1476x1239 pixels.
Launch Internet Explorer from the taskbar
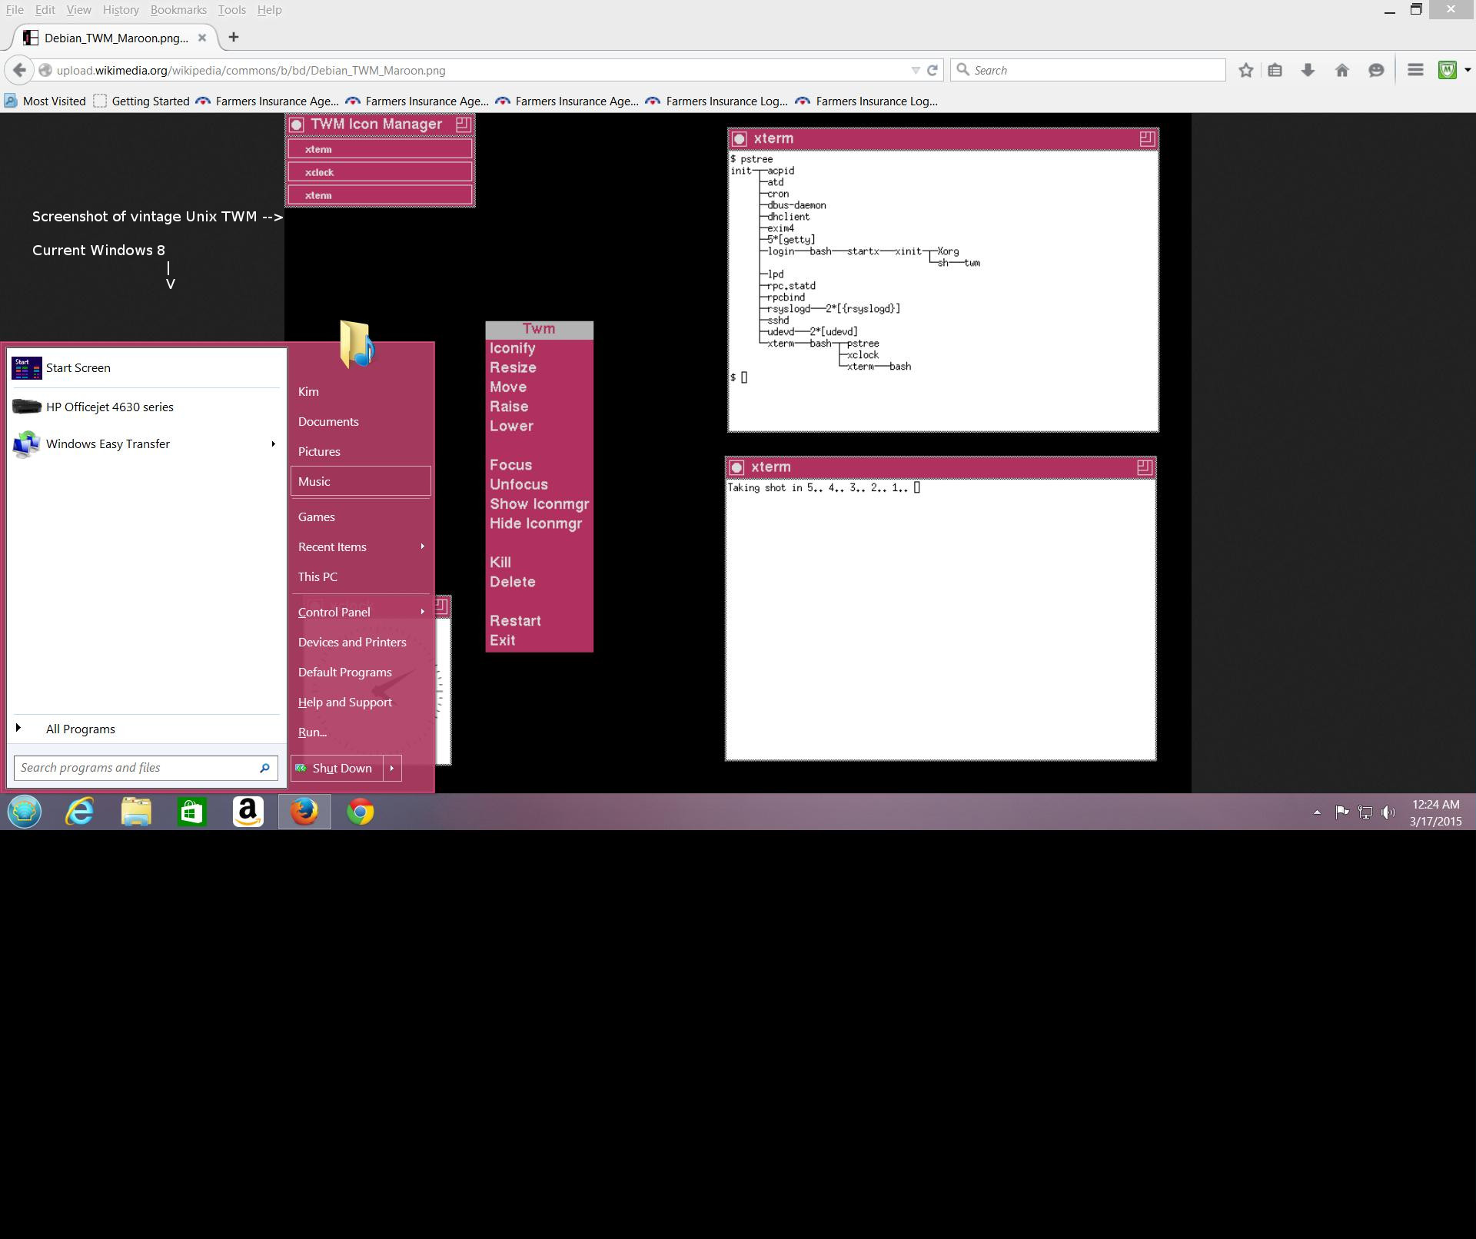pyautogui.click(x=80, y=812)
